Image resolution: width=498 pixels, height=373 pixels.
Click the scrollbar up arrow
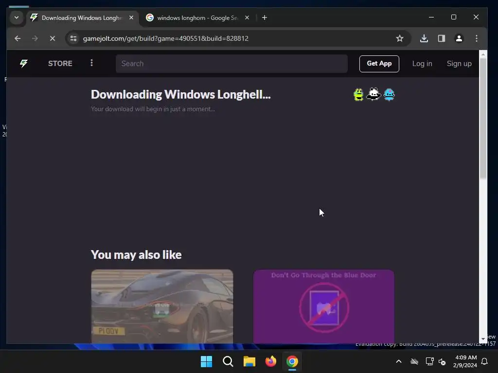[483, 54]
